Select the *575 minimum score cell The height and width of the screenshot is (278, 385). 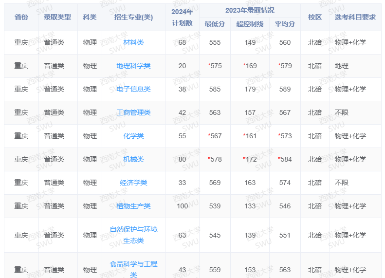pyautogui.click(x=215, y=66)
